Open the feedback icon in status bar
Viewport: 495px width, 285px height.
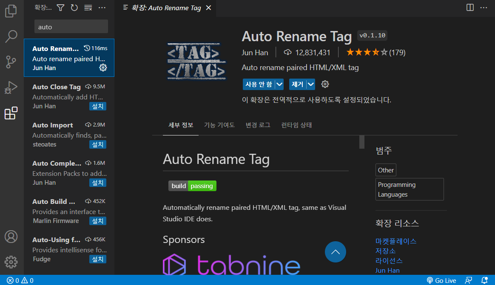pyautogui.click(x=469, y=280)
